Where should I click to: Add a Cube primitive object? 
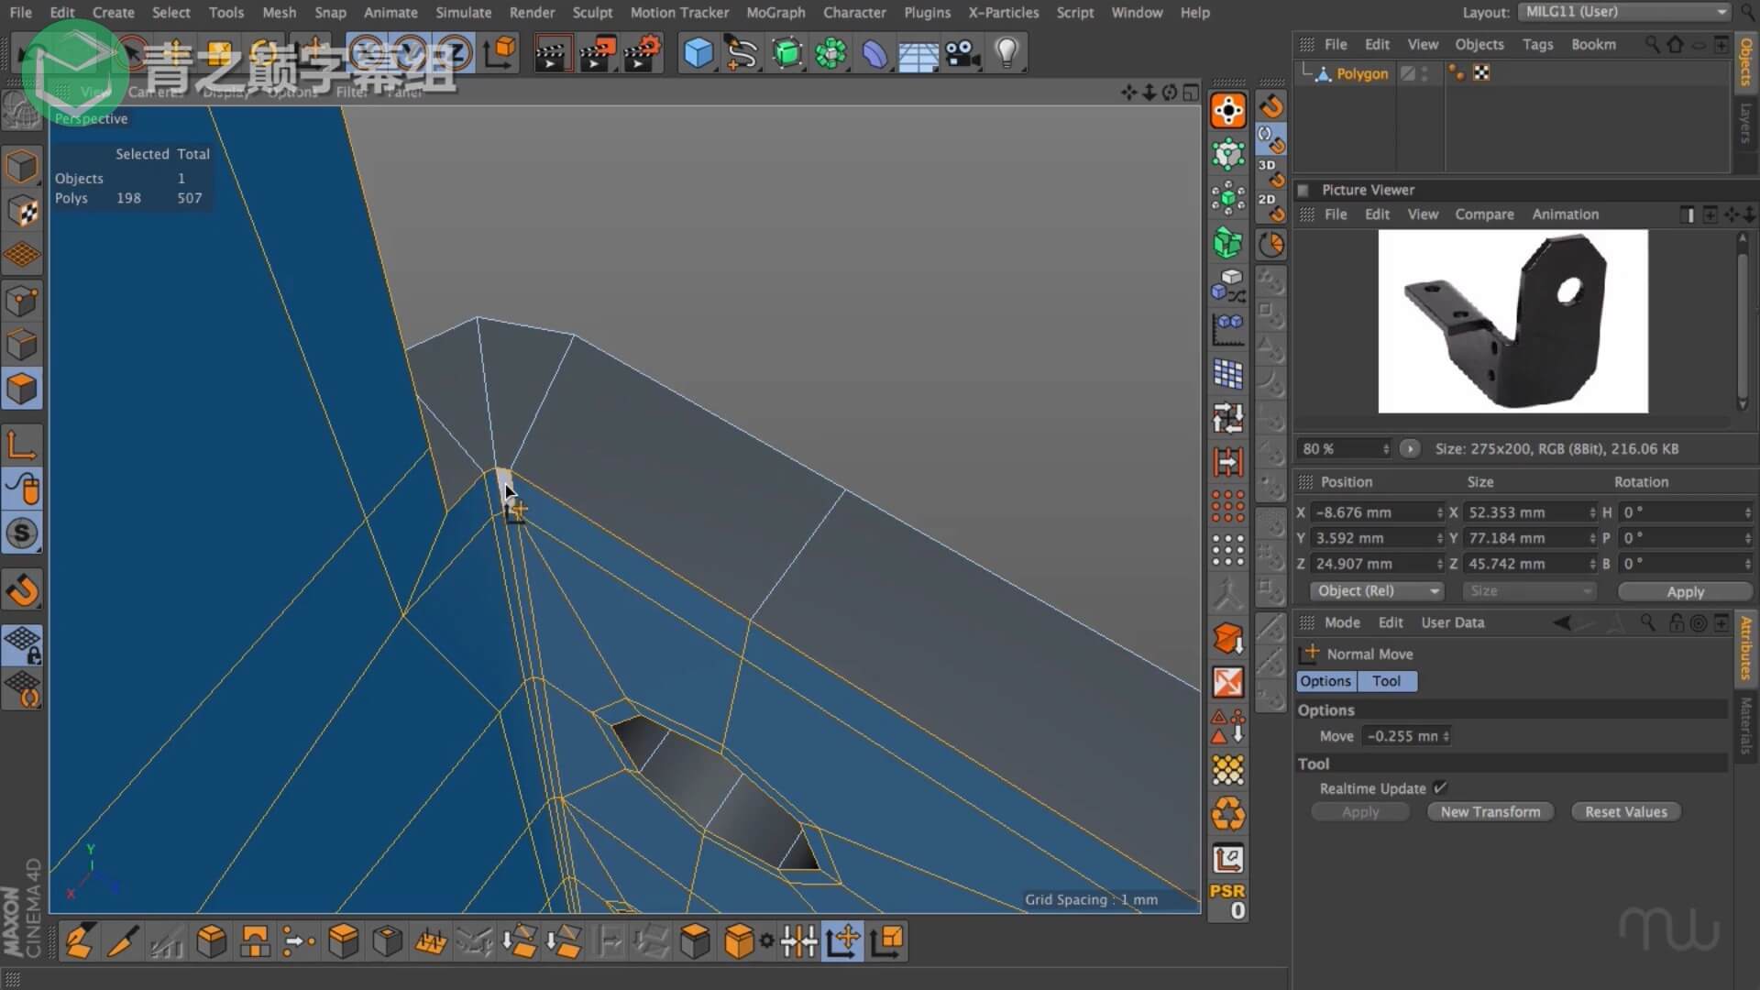698,53
